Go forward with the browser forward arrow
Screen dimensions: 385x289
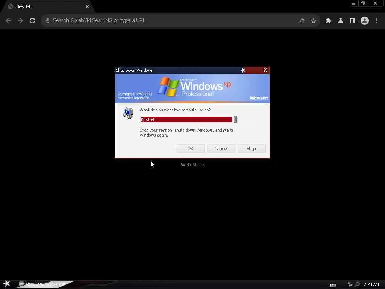click(x=20, y=21)
